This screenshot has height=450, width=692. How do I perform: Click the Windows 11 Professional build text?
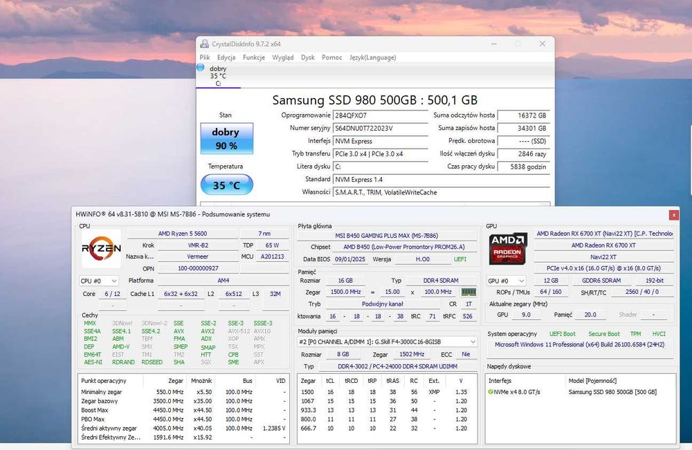579,345
